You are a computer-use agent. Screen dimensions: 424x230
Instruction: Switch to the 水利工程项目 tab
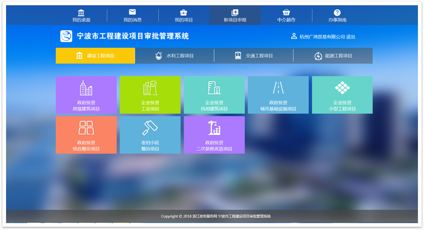[174, 56]
